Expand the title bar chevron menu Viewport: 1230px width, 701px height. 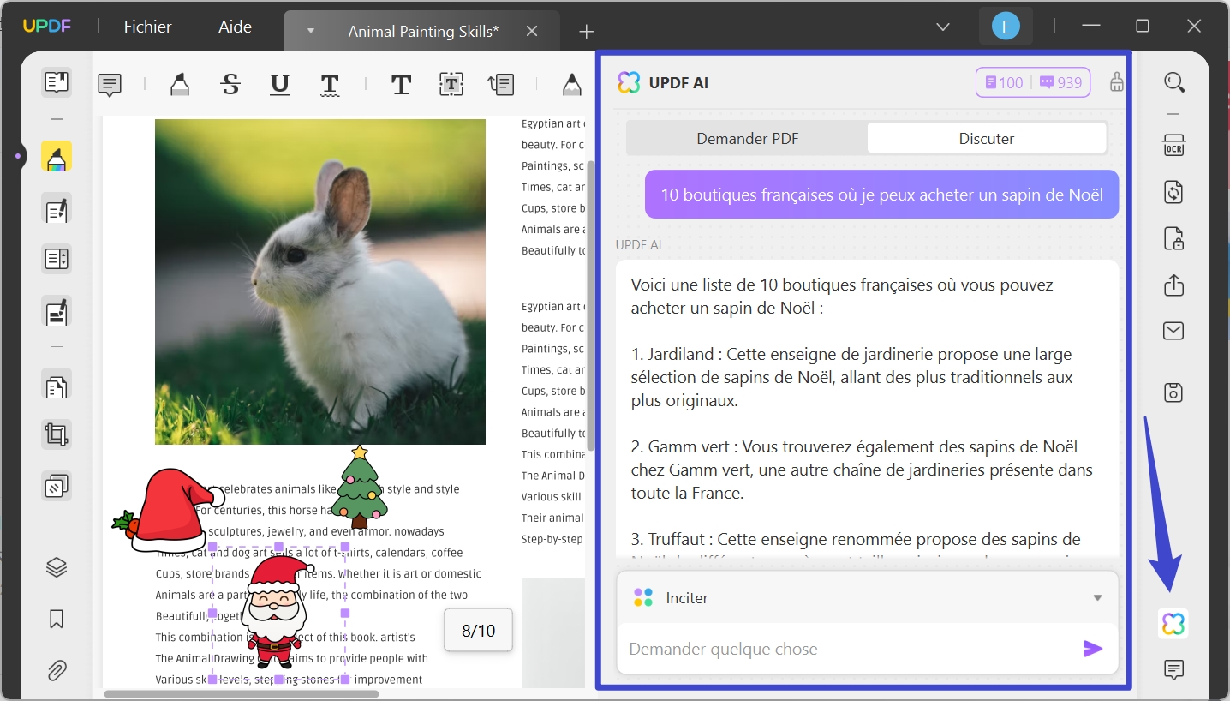(x=943, y=27)
